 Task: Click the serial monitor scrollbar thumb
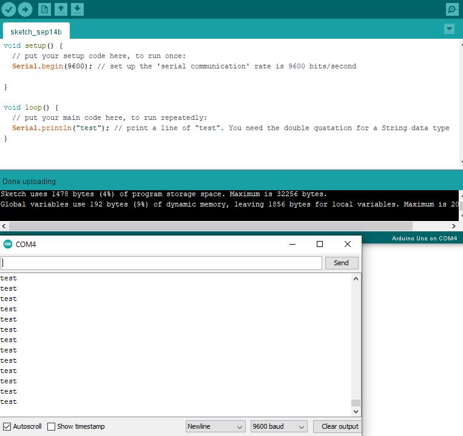pyautogui.click(x=356, y=403)
